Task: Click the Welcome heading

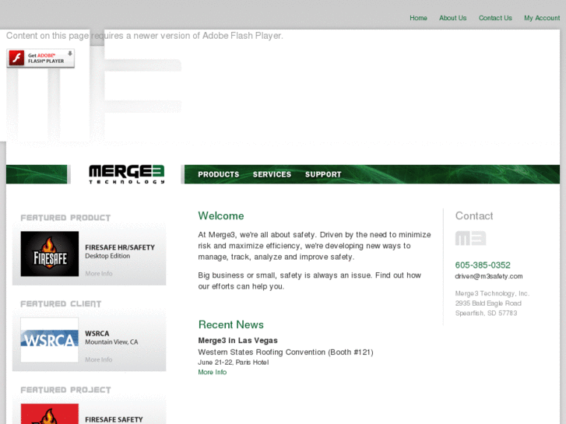Action: tap(221, 216)
